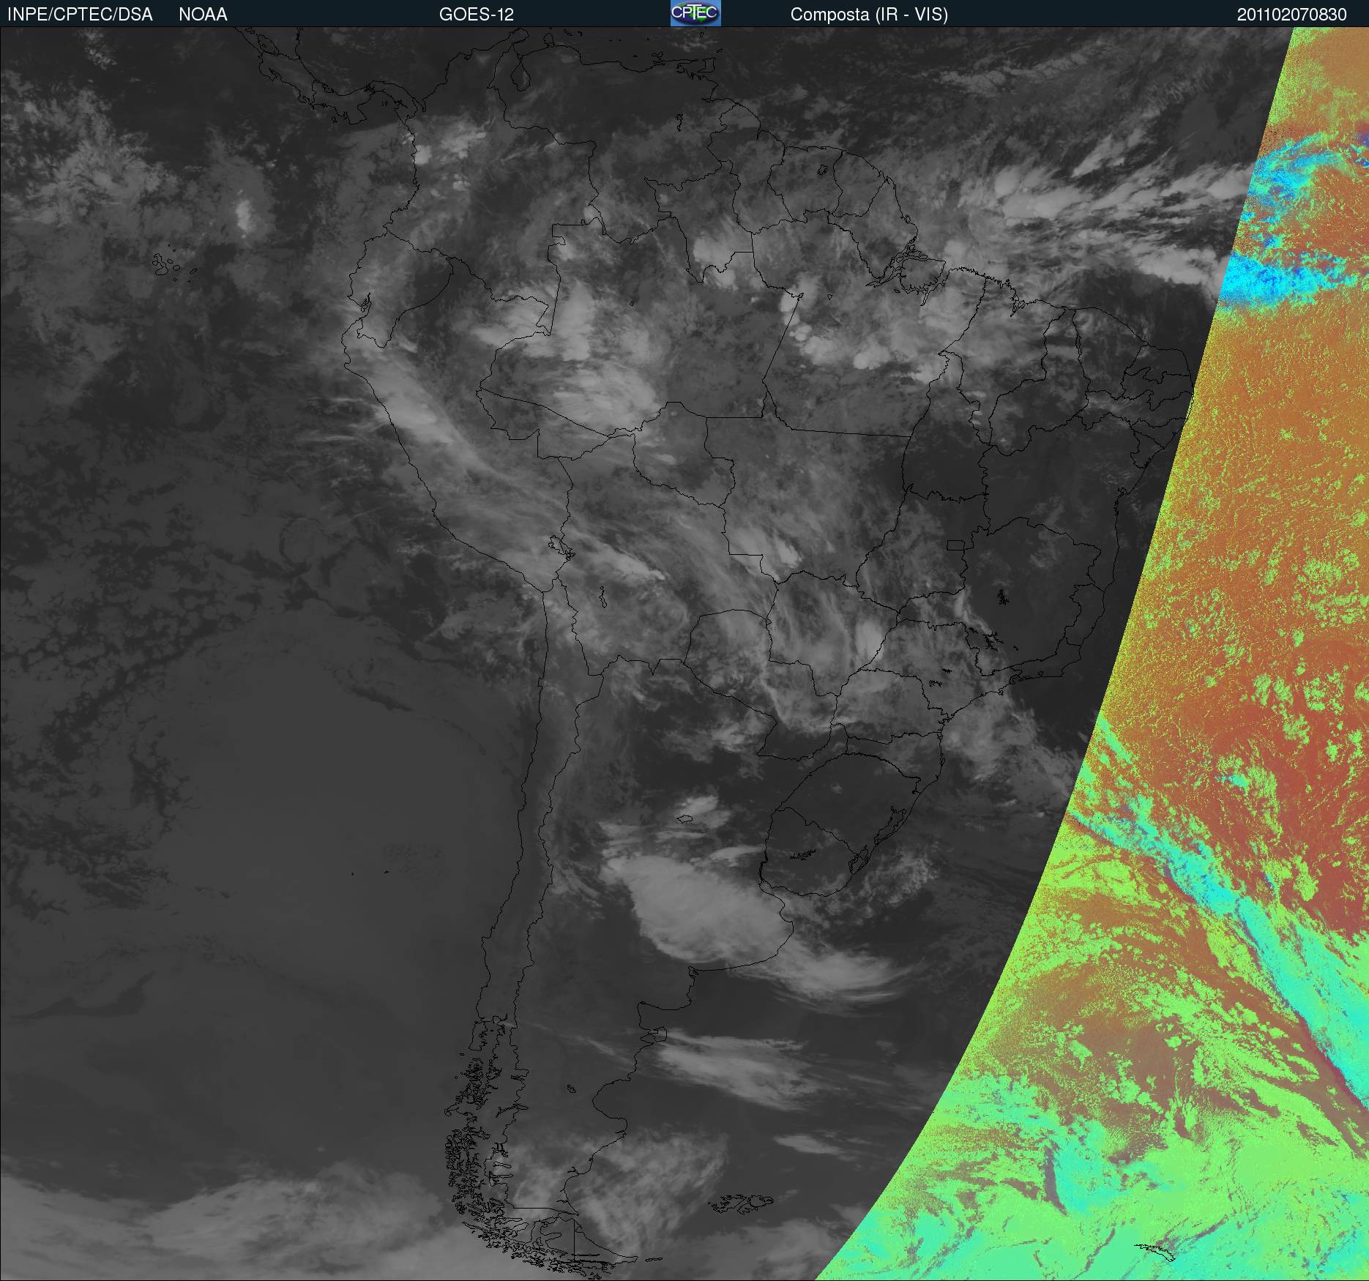The image size is (1369, 1281).
Task: Click the GOES-12 satellite name
Action: pos(476,15)
